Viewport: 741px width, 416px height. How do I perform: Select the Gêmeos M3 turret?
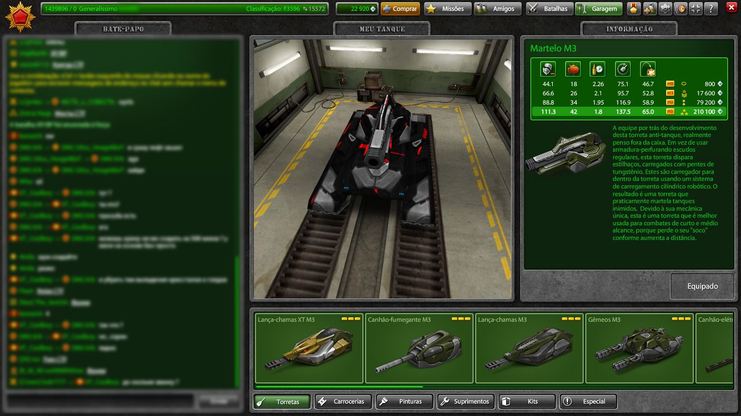tap(640, 348)
